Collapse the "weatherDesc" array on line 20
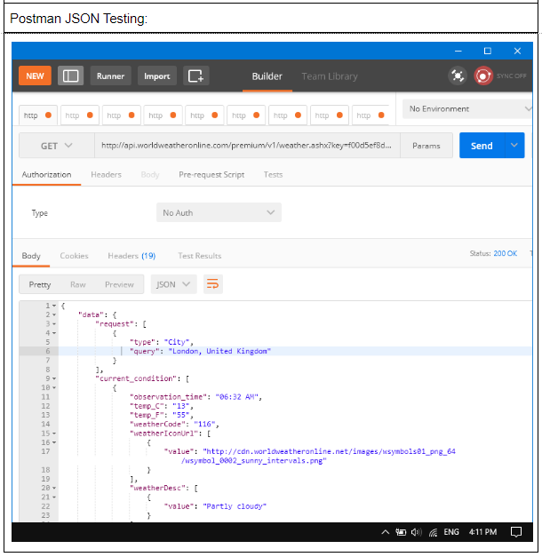 point(54,489)
